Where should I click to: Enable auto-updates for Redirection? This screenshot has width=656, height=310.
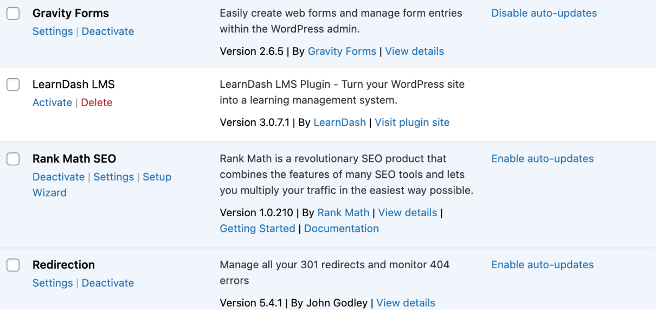click(542, 265)
